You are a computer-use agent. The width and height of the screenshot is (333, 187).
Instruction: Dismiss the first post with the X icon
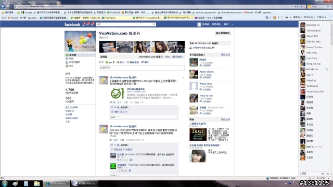click(x=183, y=78)
